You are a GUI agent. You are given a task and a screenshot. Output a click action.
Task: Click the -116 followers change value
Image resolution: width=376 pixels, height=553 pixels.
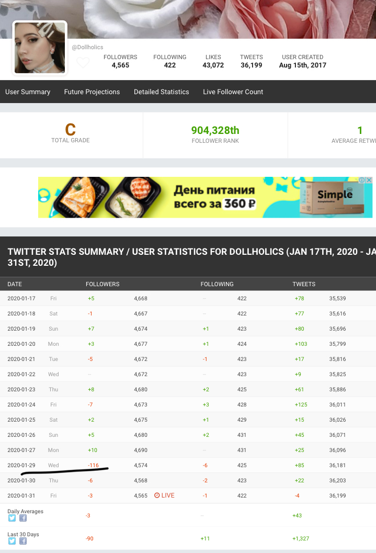tap(94, 465)
